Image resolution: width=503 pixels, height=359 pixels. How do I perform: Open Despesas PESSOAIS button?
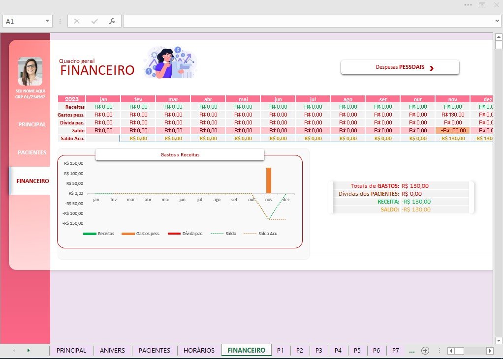(x=400, y=67)
